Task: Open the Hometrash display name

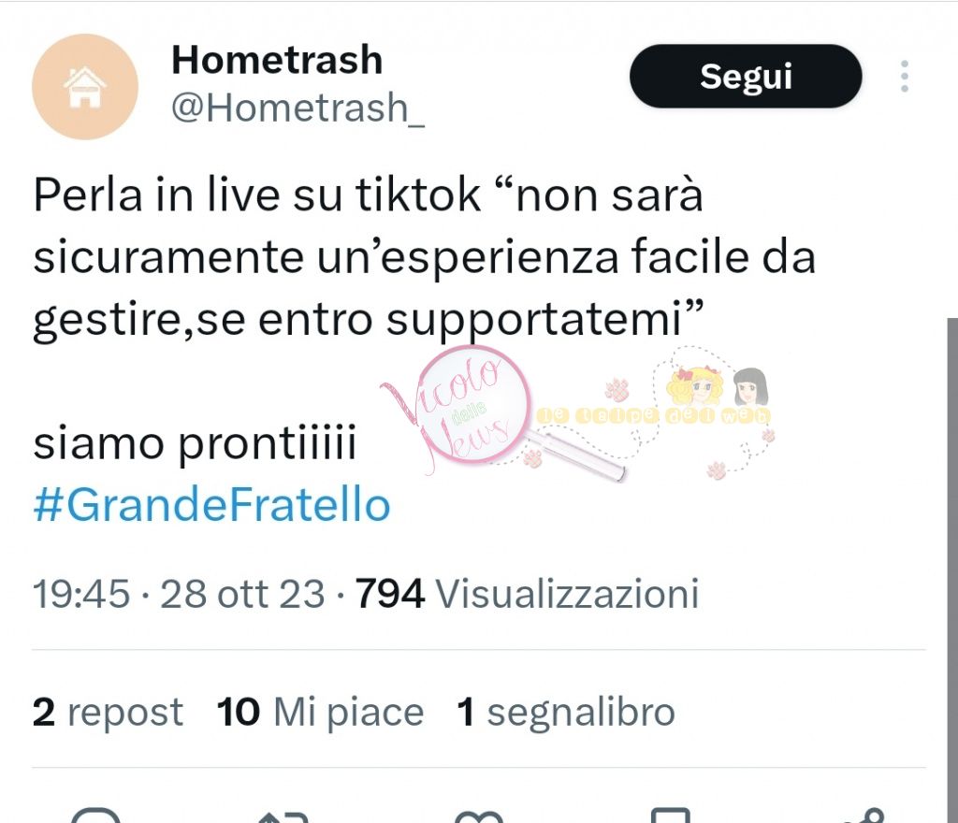Action: pyautogui.click(x=277, y=60)
